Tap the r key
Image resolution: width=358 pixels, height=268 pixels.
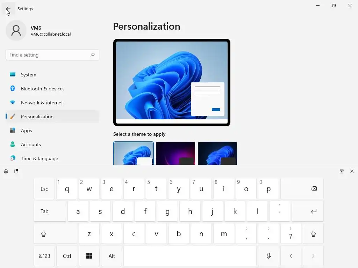pos(134,189)
